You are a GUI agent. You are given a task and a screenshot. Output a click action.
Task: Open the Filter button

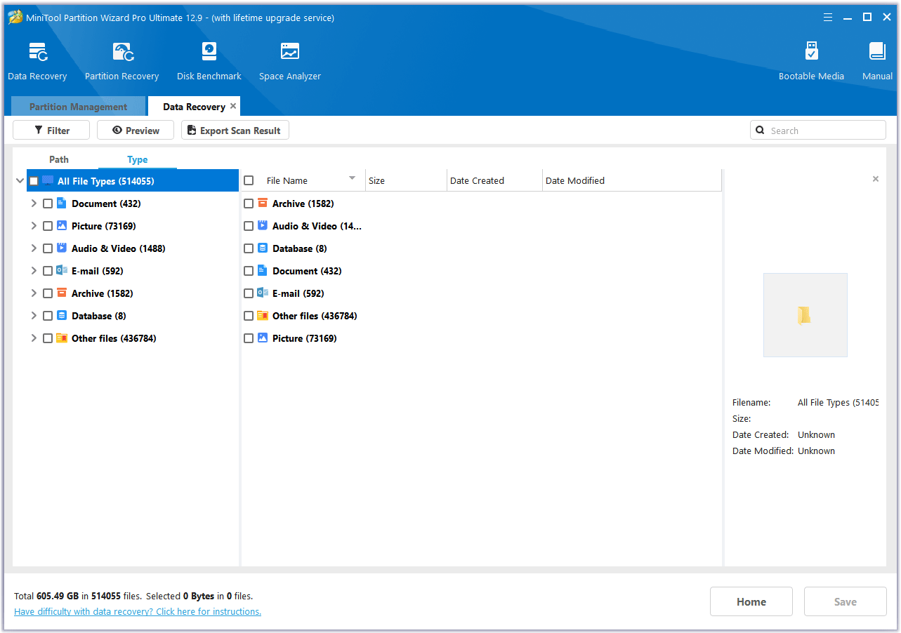[x=51, y=131]
